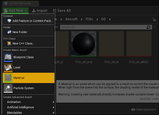Toggle the content browser lock icon

click(154, 19)
